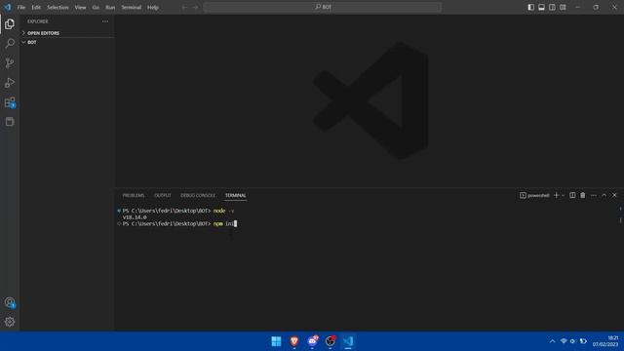Screen dimensions: 624x351
Task: Toggle panel layout icon in title bar
Action: point(542,7)
